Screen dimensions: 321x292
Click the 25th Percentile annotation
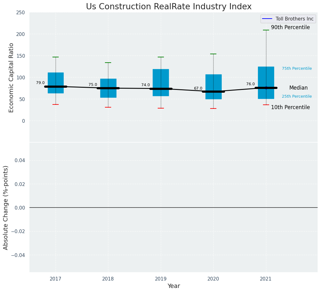tap(297, 96)
